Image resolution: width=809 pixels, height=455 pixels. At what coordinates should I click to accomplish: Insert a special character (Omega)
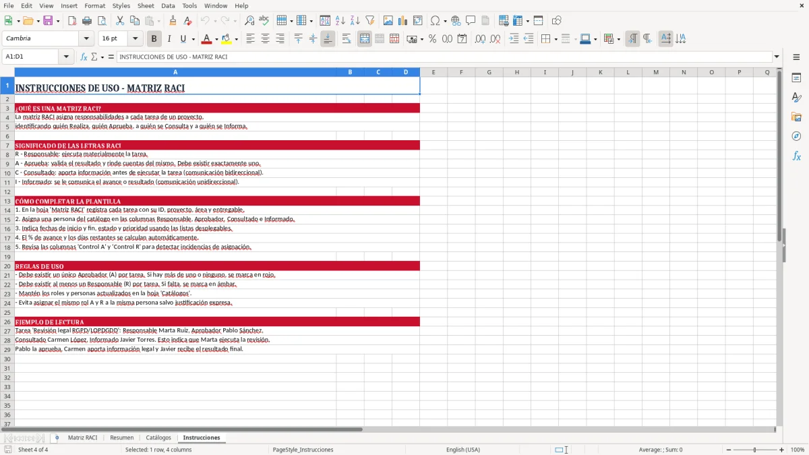pos(435,21)
